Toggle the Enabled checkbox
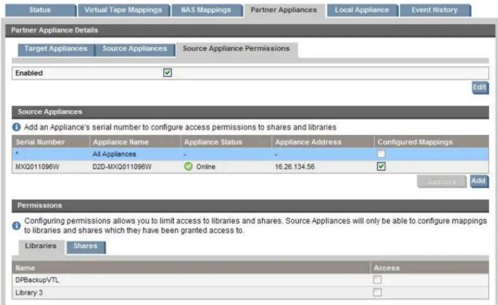 [x=168, y=73]
